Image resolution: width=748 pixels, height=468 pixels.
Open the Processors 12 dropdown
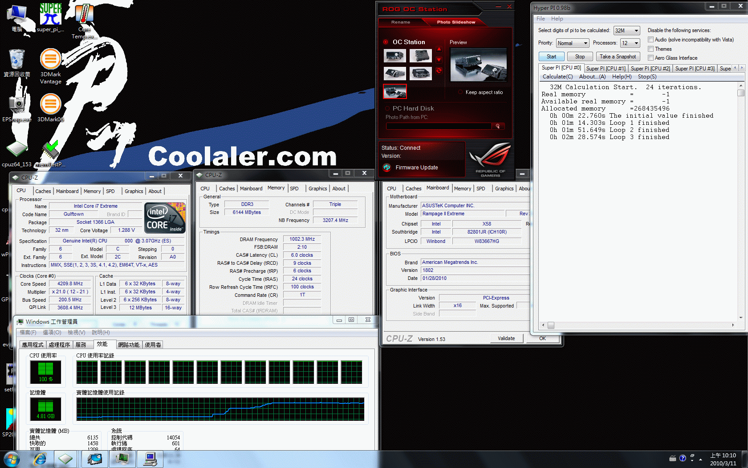point(630,43)
